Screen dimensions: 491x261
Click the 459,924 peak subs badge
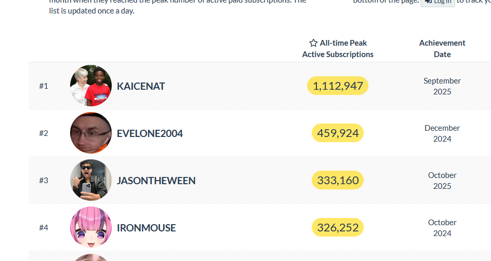(x=338, y=133)
